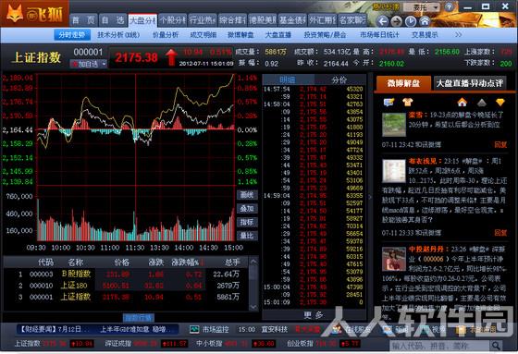Switch to 名家聊股 main tab
Image resolution: width=518 pixels, height=354 pixels.
tap(352, 20)
